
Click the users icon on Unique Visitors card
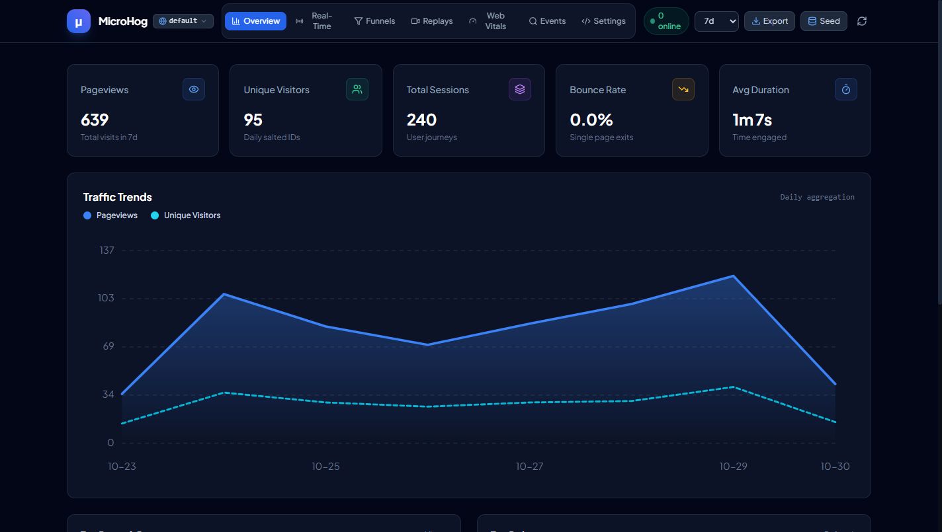(x=357, y=89)
